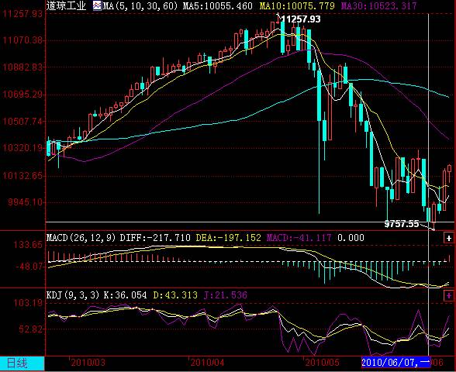The width and height of the screenshot is (456, 372).
Task: Click the MA30:10523.317 value
Action: click(378, 5)
